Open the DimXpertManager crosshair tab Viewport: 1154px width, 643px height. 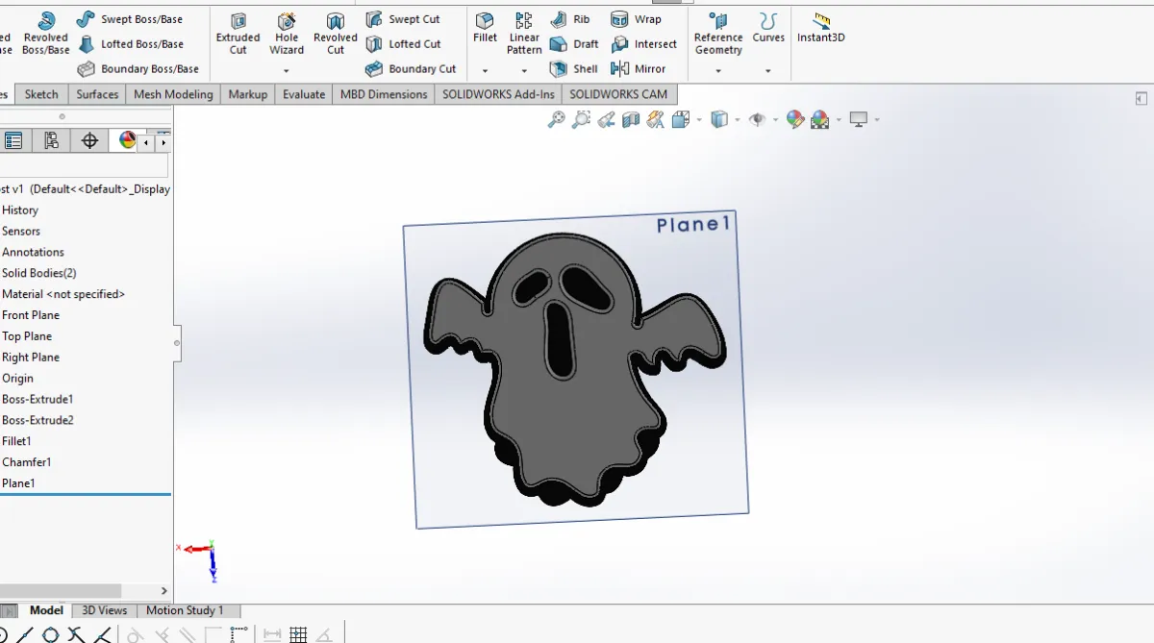click(89, 141)
